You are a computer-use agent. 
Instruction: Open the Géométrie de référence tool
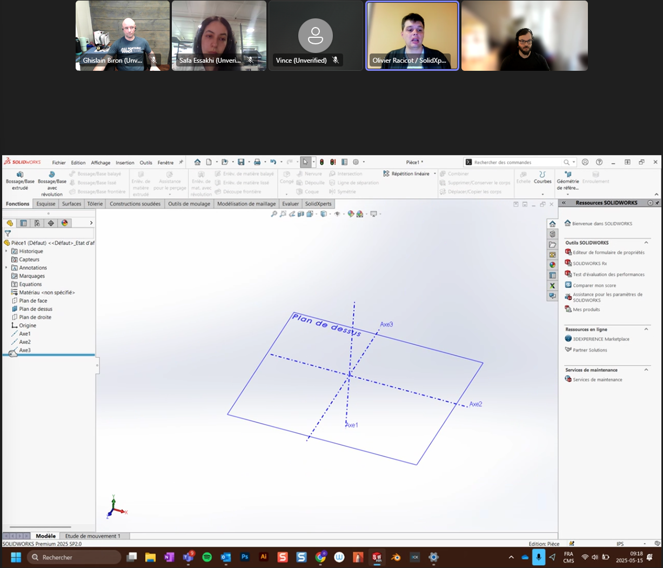click(567, 181)
